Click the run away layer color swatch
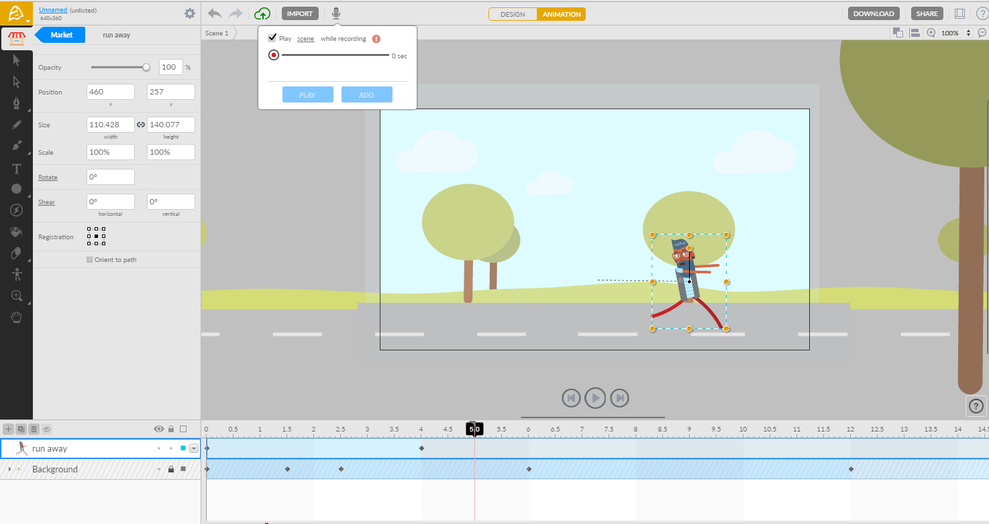 183,448
